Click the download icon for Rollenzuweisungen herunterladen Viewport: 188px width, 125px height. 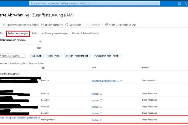pyautogui.click(x=4, y=24)
